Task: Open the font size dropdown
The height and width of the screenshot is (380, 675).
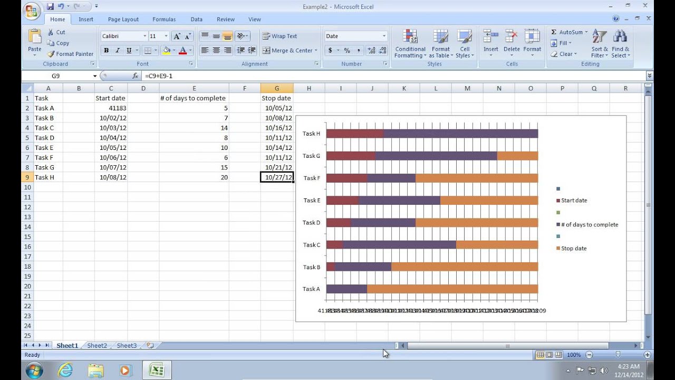Action: (166, 36)
